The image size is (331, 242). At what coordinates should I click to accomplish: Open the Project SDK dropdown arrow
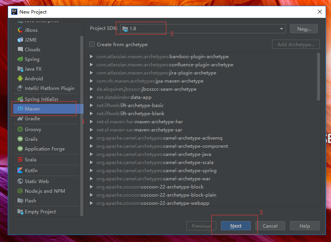[281, 29]
